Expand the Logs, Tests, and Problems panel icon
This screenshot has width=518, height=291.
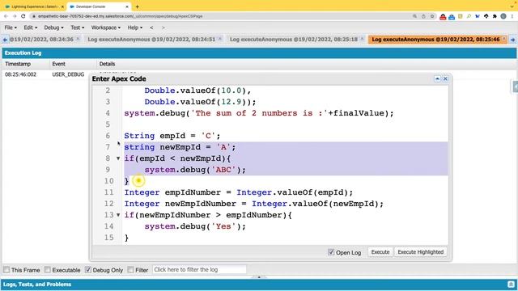tap(511, 285)
